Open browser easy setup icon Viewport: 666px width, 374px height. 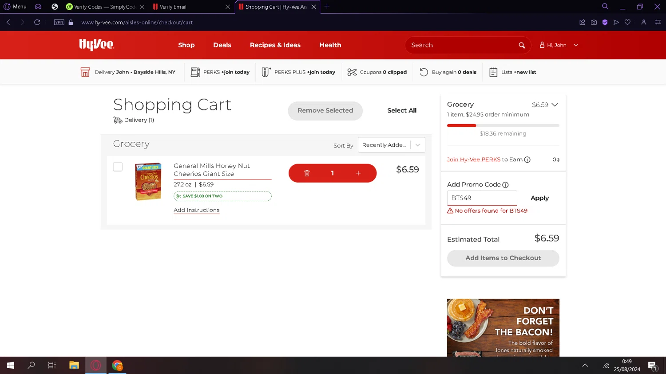coord(658,22)
